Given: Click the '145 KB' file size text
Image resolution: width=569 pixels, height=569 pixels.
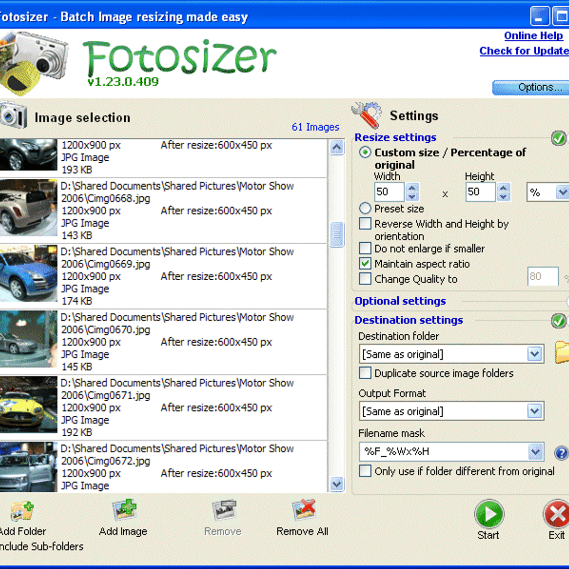Looking at the screenshot, I should click(77, 367).
